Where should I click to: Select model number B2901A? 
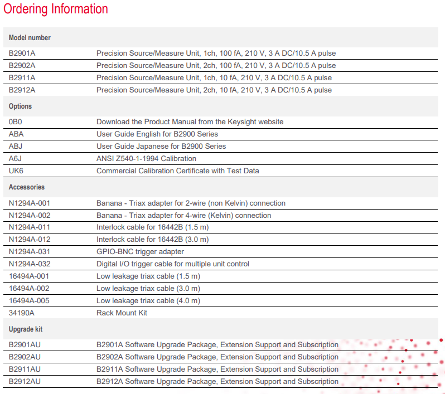coord(22,53)
